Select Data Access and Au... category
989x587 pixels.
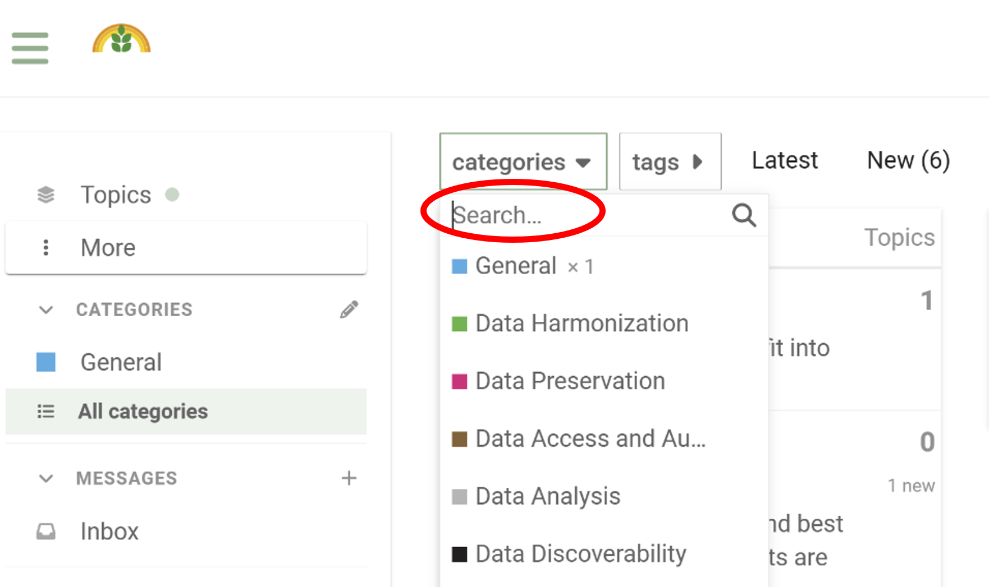[604, 439]
